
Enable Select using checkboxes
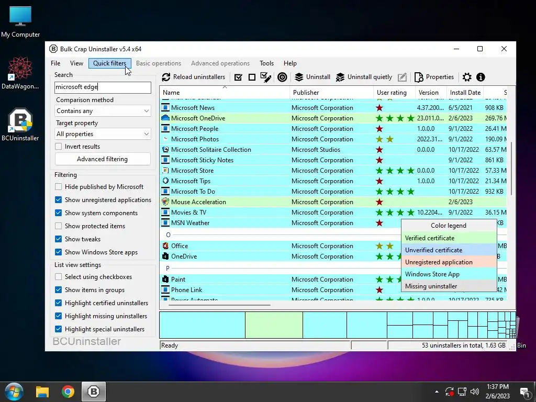pyautogui.click(x=59, y=276)
